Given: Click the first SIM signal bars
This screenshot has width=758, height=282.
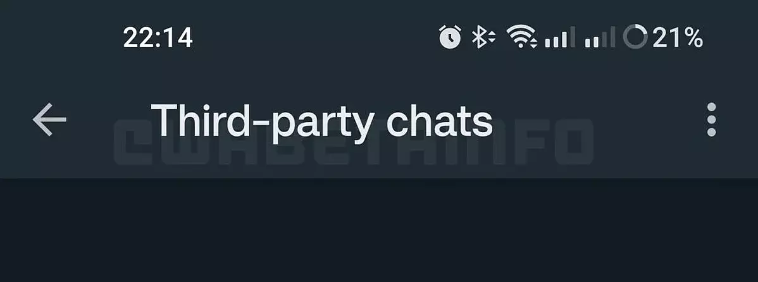Looking at the screenshot, I should pyautogui.click(x=561, y=38).
